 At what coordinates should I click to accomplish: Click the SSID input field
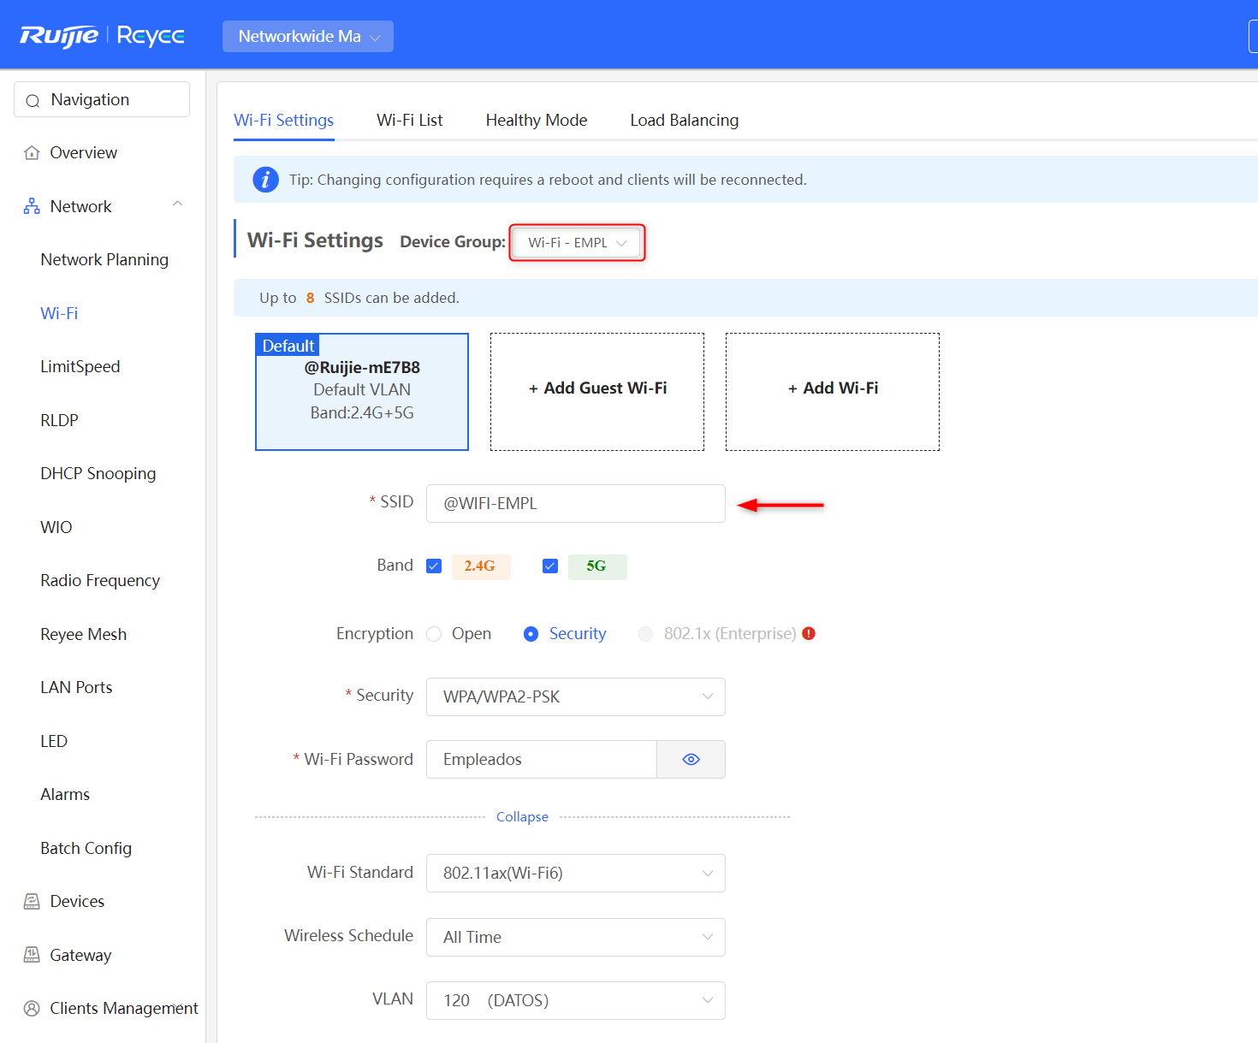(x=575, y=503)
